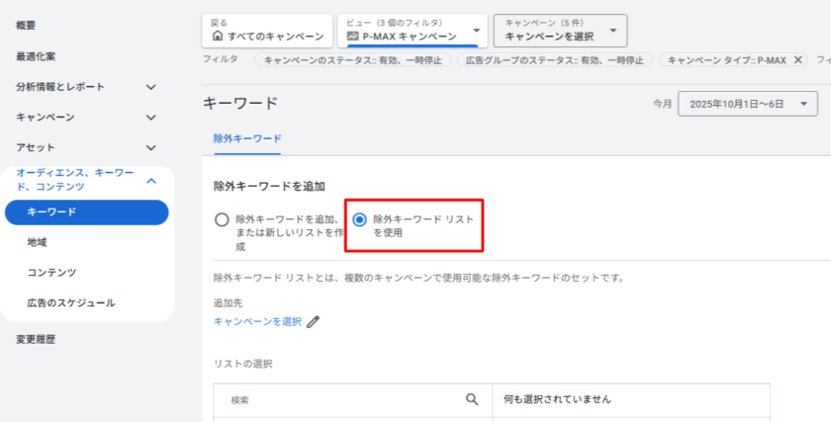Open 最適化案 in the sidebar
Screen dimensions: 831x422
click(36, 56)
